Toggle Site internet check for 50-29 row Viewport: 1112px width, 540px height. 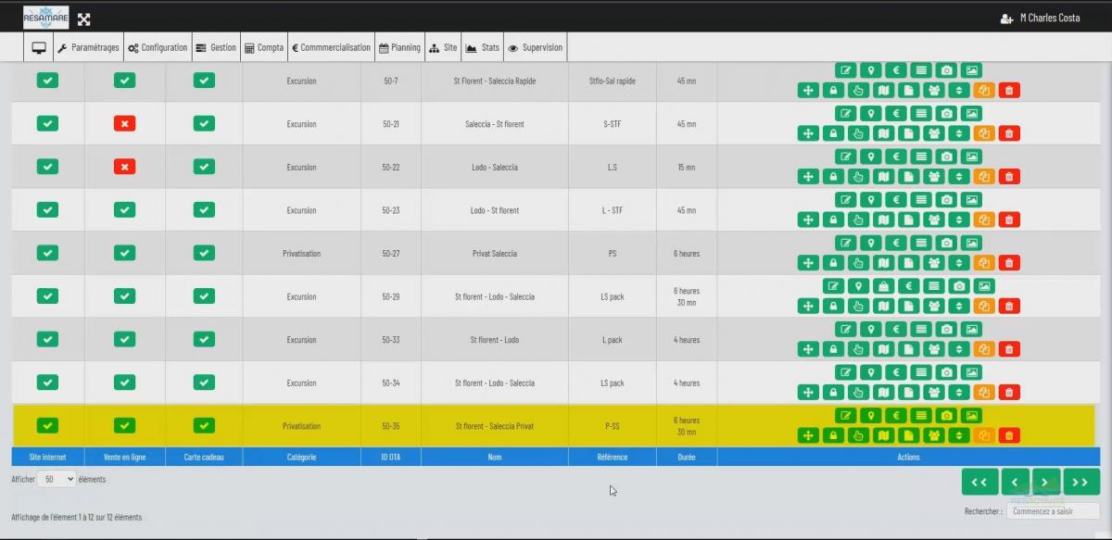point(47,296)
